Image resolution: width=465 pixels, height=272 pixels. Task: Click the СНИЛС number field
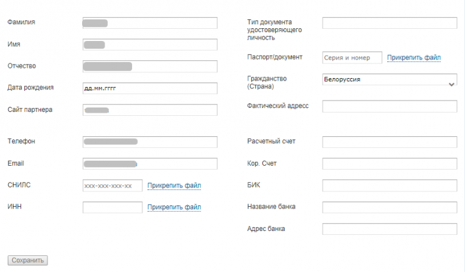[112, 186]
